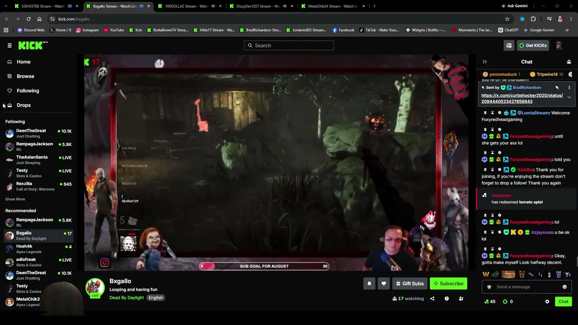Open the pinned message three-dot options
The image size is (578, 325).
point(569,88)
